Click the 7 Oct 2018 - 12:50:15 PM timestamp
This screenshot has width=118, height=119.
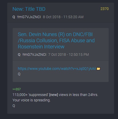(69, 55)
